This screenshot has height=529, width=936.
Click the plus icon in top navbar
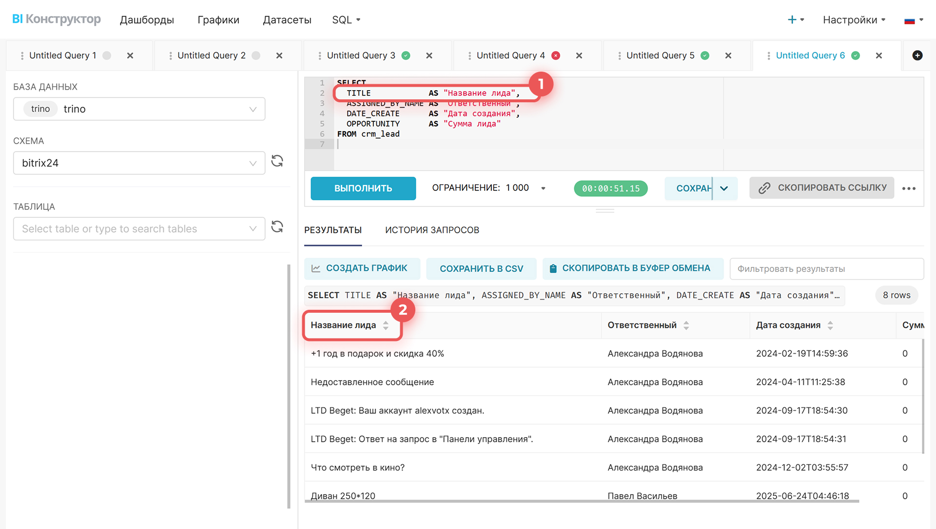coord(792,19)
